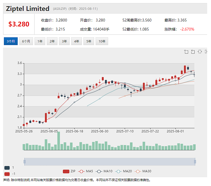The height and width of the screenshot is (186, 211).
Task: Click the 涨跌幅: -2.670% value
Action: pyautogui.click(x=179, y=29)
